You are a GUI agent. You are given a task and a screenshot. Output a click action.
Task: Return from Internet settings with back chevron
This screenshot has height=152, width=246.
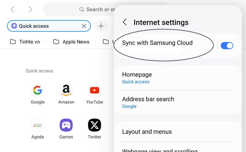[125, 22]
